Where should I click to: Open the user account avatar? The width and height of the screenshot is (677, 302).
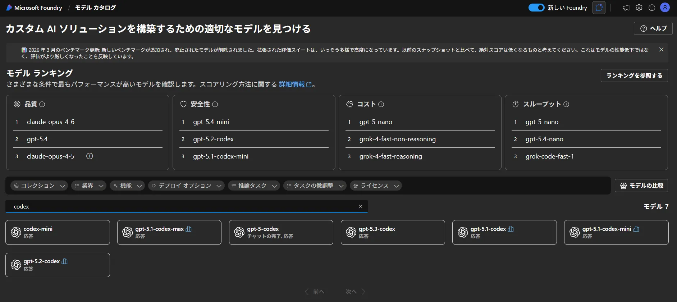665,8
